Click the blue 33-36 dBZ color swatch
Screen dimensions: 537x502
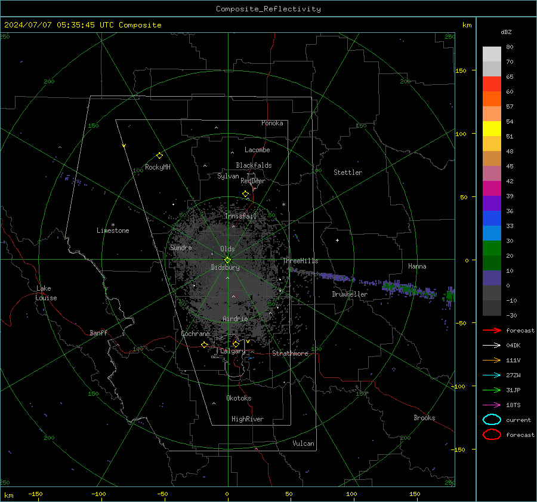(492, 218)
